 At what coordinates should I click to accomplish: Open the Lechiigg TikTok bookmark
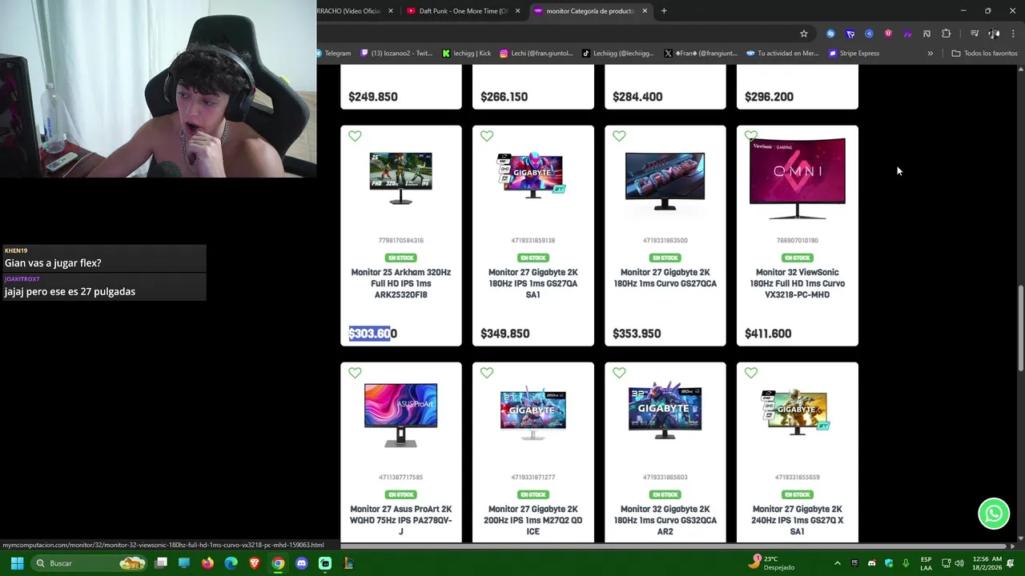[617, 54]
